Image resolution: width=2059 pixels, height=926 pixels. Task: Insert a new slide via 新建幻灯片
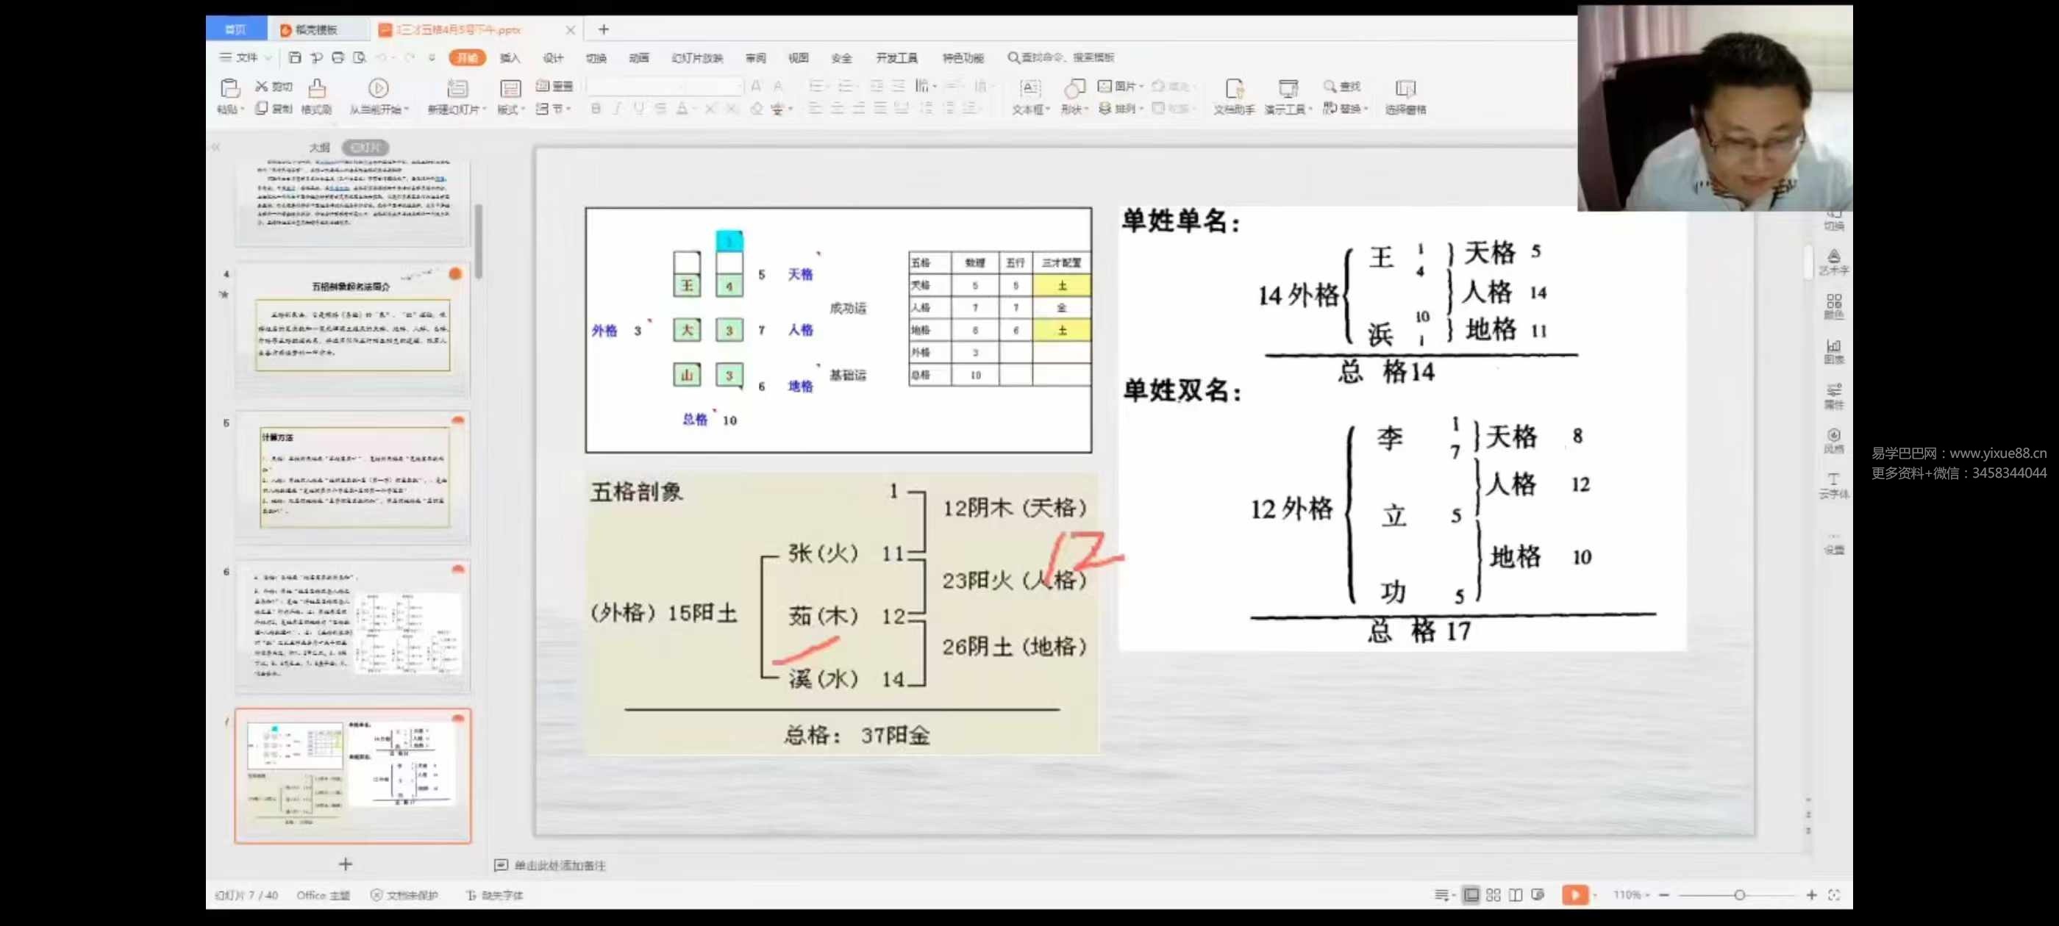click(457, 96)
